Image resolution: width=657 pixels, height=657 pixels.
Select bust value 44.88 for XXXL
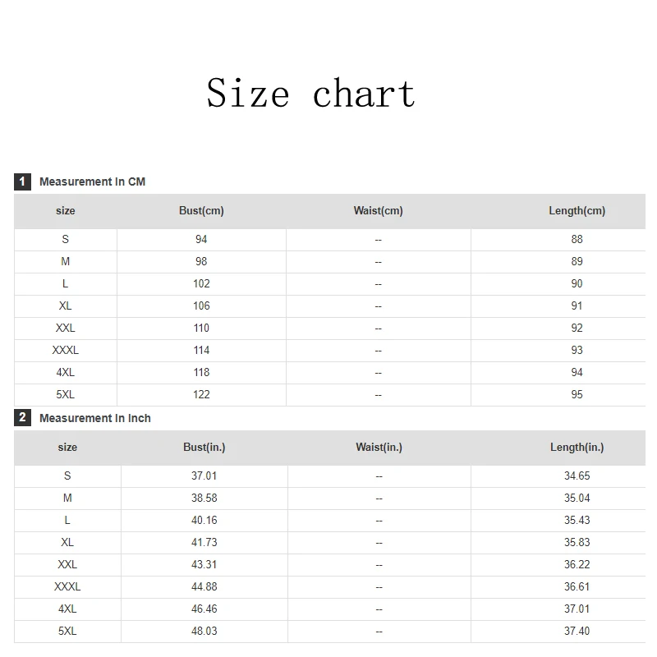click(204, 586)
